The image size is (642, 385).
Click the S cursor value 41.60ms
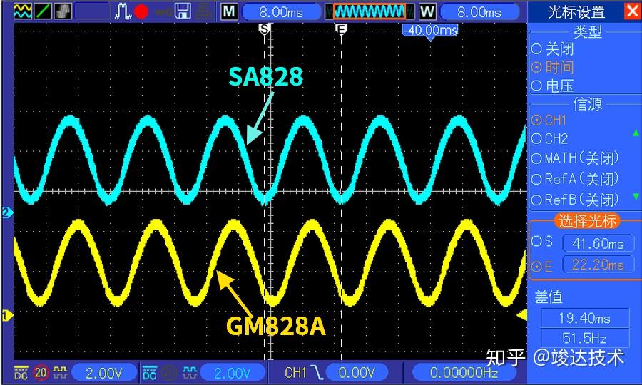tap(598, 243)
